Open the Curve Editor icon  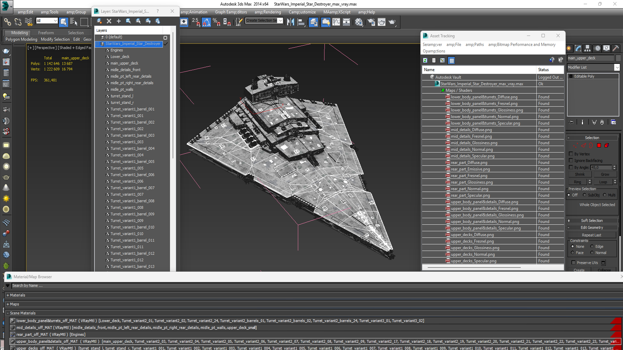(336, 22)
